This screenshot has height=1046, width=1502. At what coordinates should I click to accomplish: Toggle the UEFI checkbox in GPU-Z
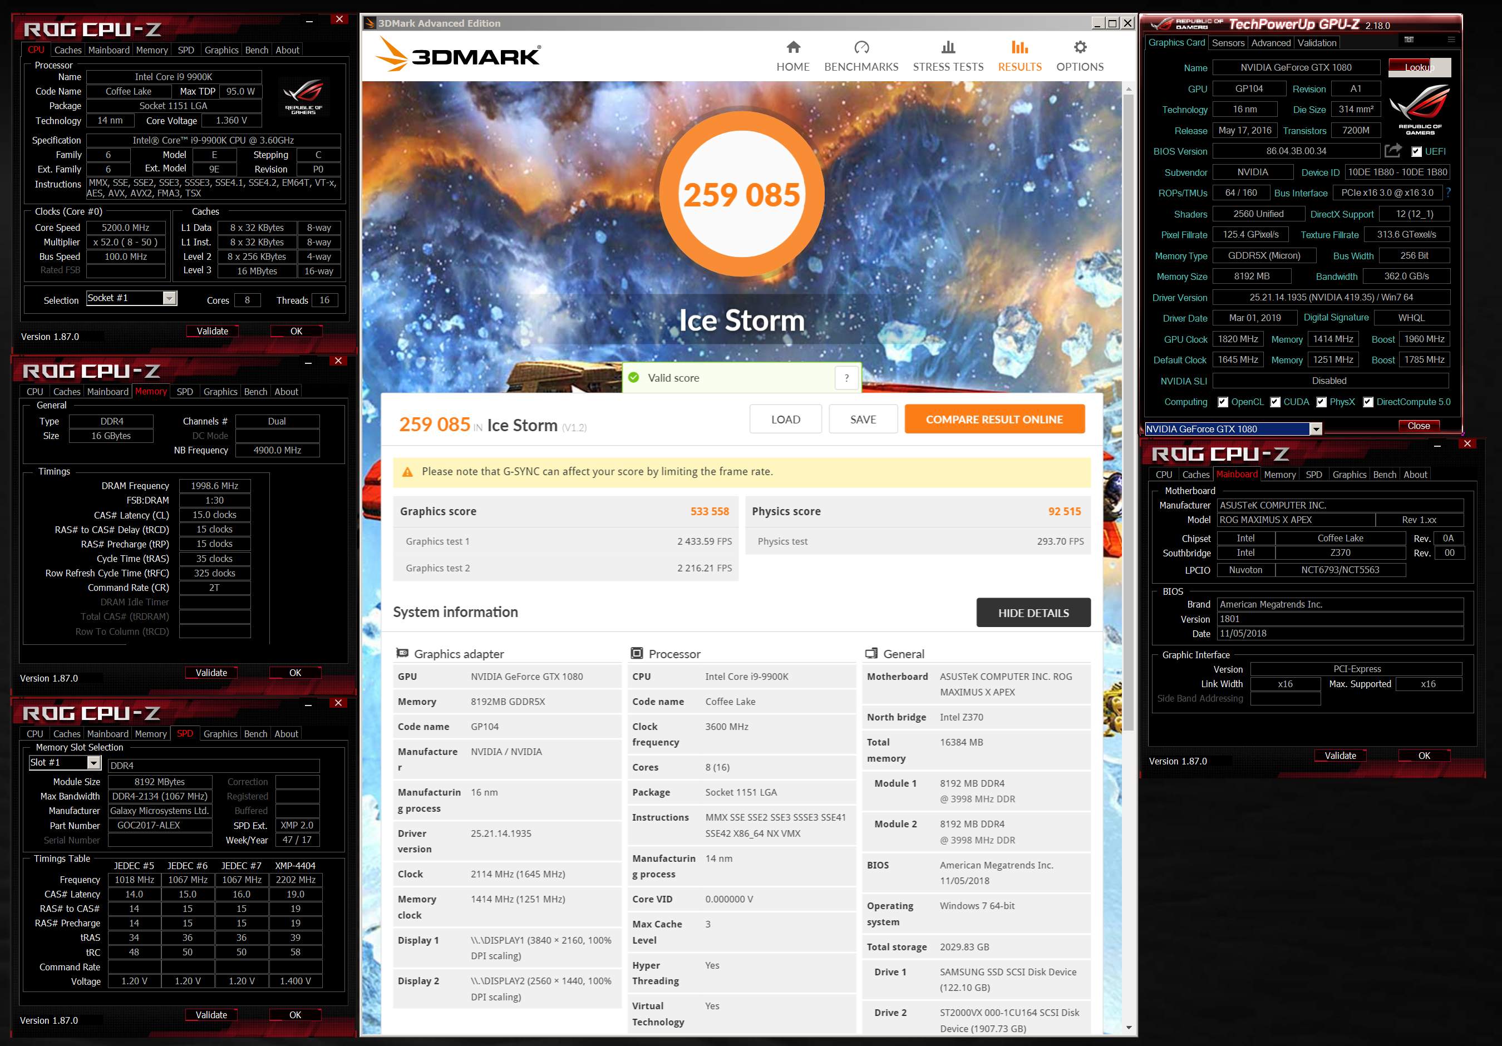tap(1416, 152)
